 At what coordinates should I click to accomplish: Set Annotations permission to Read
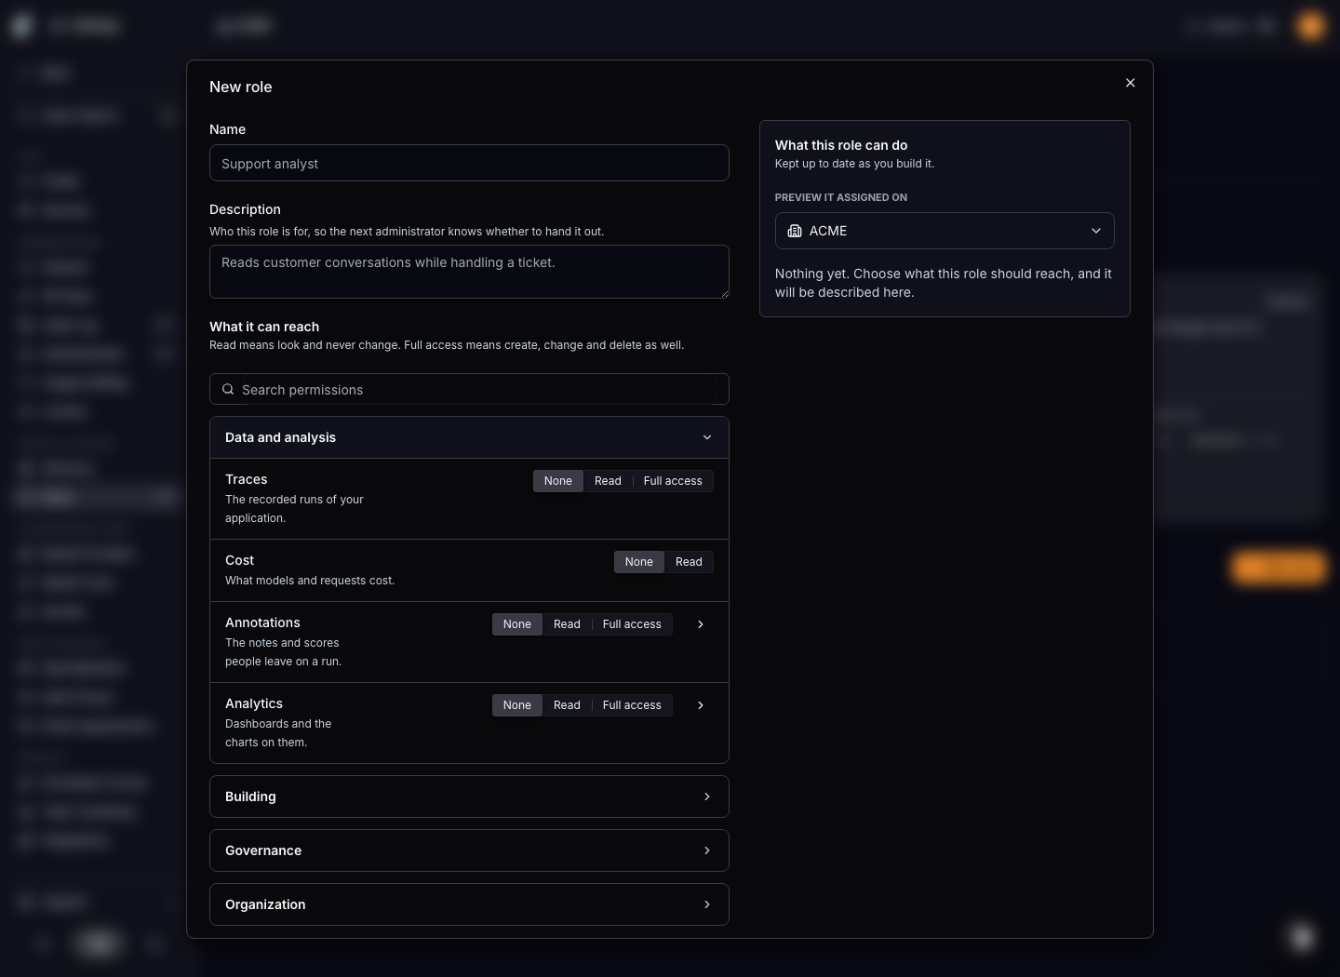[x=567, y=624]
